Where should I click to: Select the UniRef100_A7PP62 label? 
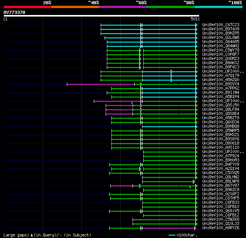coord(221,88)
